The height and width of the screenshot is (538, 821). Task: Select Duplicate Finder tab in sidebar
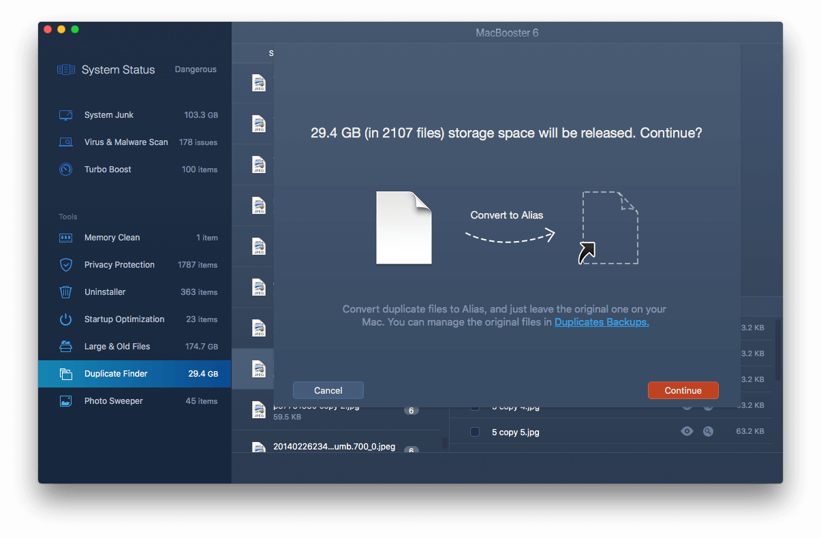116,374
